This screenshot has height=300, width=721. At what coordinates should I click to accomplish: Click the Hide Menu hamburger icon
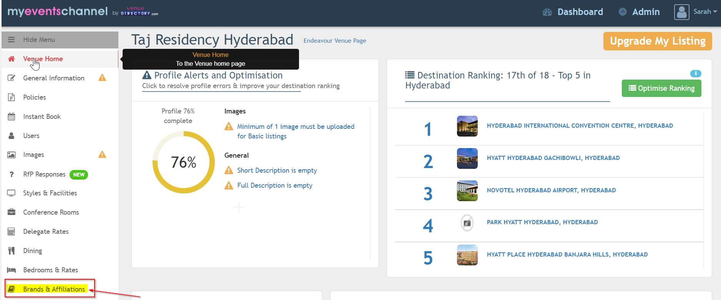click(12, 40)
